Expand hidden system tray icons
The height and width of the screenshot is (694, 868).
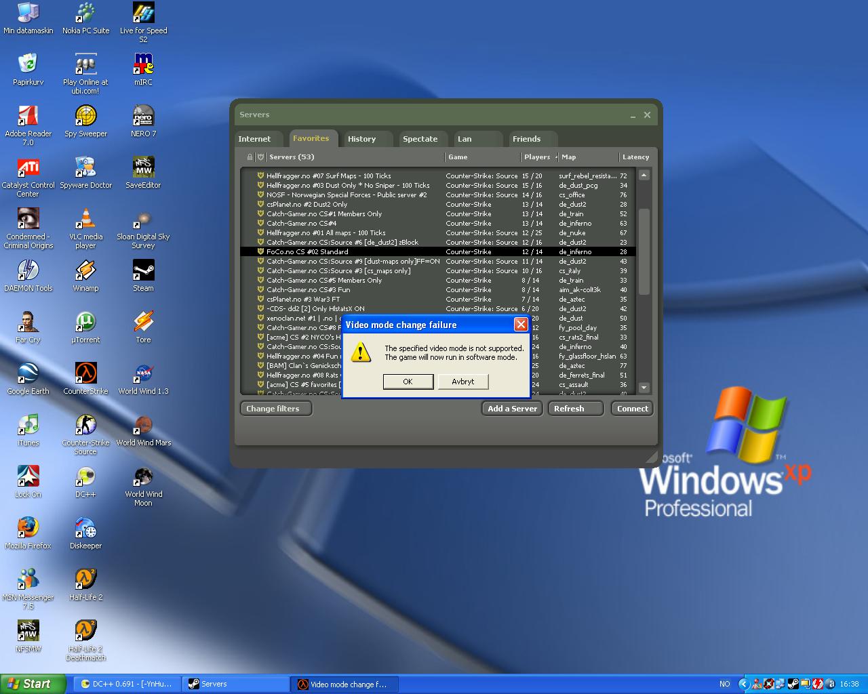click(x=744, y=684)
